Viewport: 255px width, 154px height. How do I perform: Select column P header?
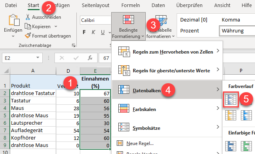(241, 71)
